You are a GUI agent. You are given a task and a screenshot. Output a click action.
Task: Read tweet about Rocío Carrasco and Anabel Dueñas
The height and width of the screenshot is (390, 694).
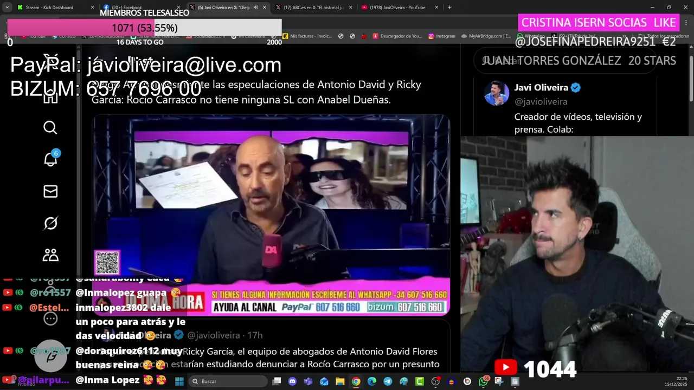pos(256,92)
